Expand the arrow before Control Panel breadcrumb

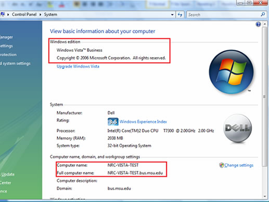pyautogui.click(x=8, y=15)
